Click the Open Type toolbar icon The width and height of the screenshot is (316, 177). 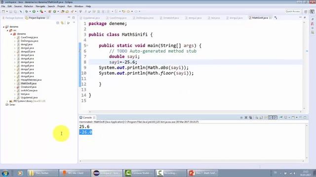click(x=63, y=11)
